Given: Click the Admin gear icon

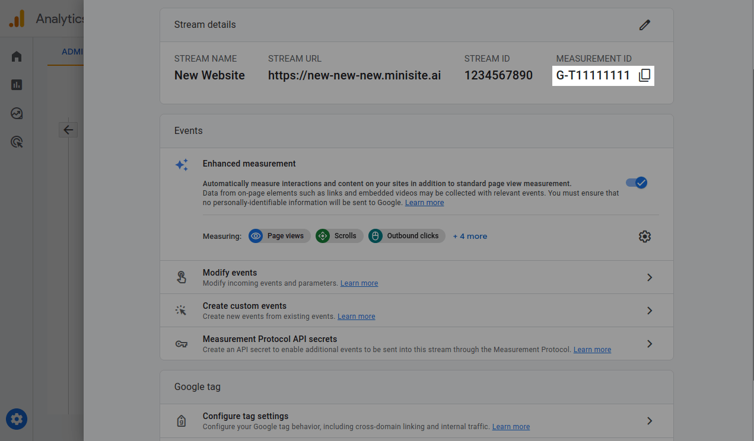Looking at the screenshot, I should coord(17,420).
